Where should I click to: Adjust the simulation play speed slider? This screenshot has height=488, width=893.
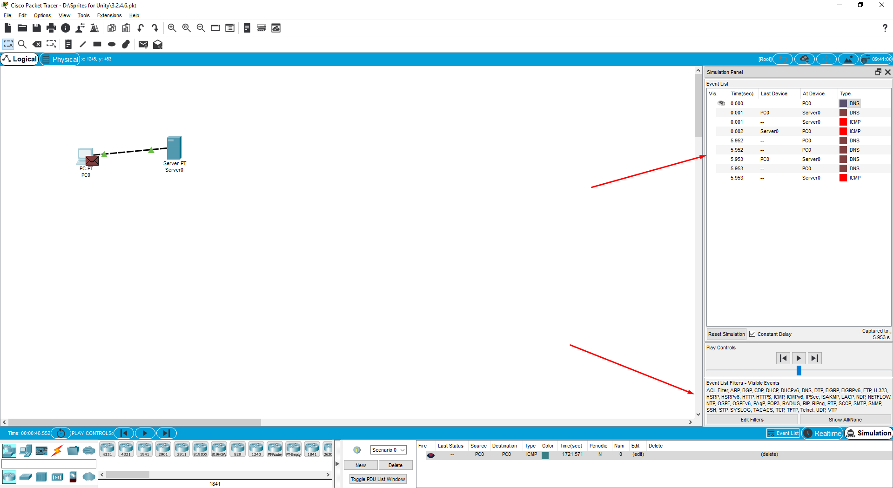[x=799, y=370]
